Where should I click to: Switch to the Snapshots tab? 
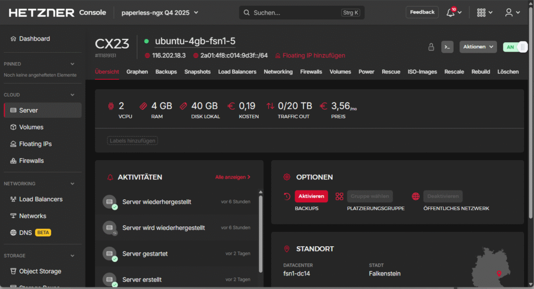197,72
